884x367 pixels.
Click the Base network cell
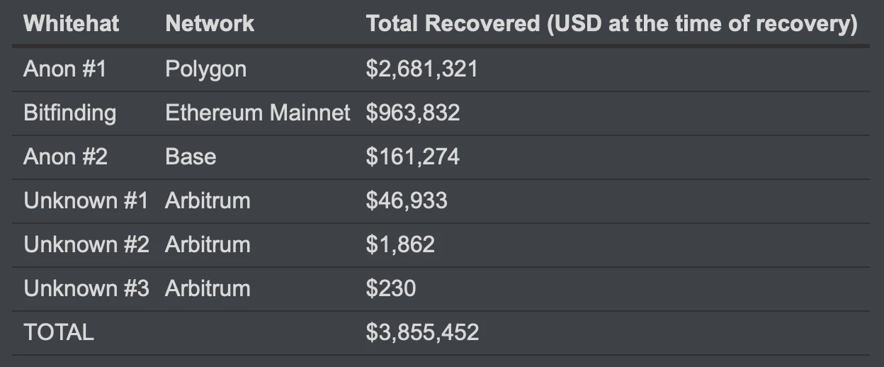pyautogui.click(x=190, y=157)
